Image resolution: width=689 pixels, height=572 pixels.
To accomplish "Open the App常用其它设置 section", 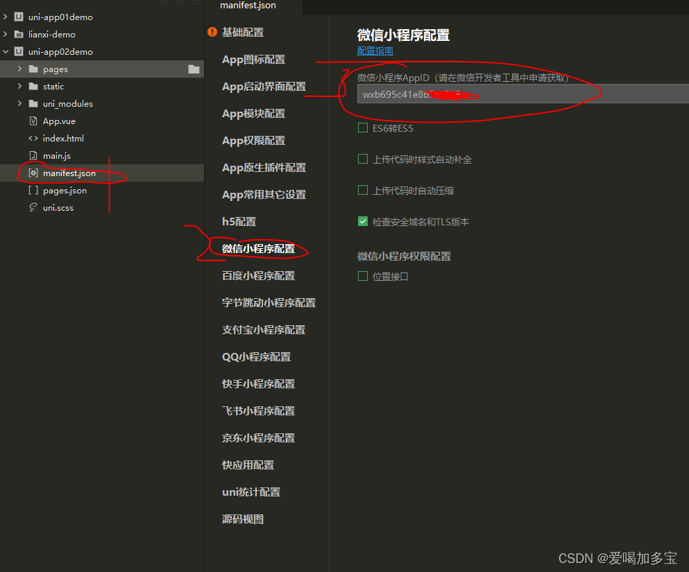I will (x=264, y=194).
